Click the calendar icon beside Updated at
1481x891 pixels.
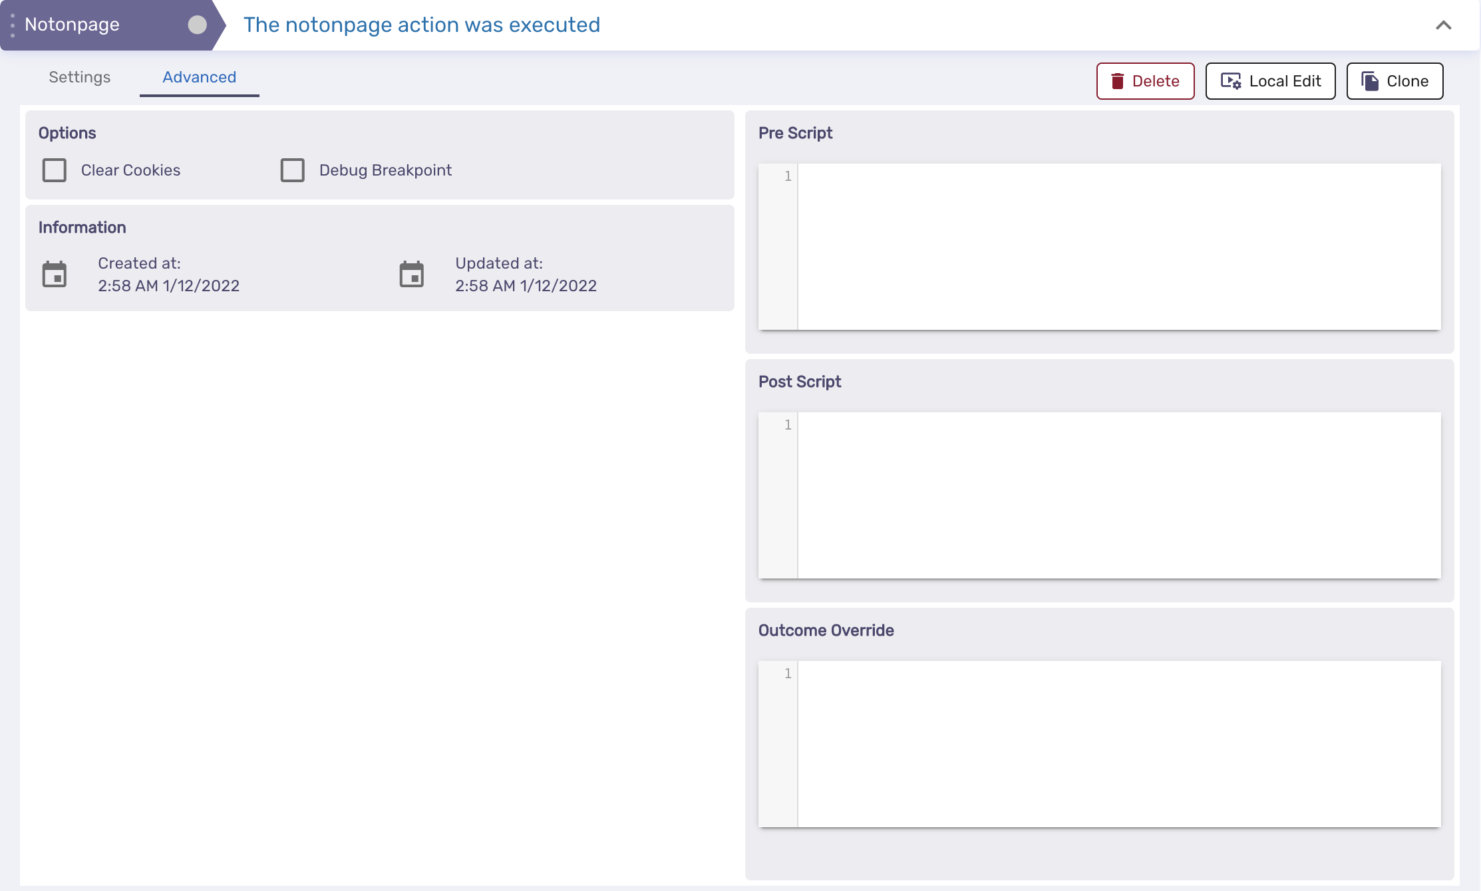pyautogui.click(x=412, y=274)
